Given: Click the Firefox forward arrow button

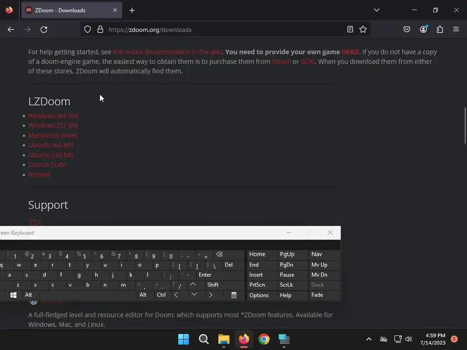Looking at the screenshot, I should 27,30.
